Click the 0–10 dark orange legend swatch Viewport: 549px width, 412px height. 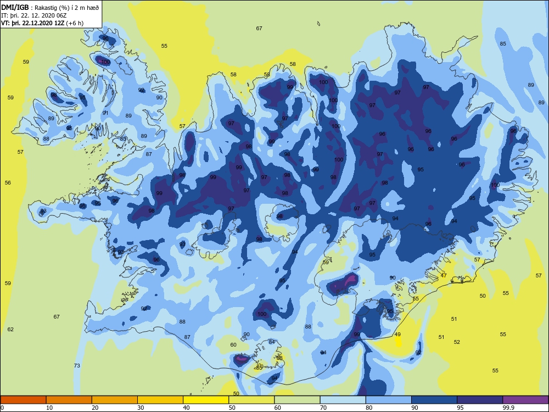pos(23,400)
